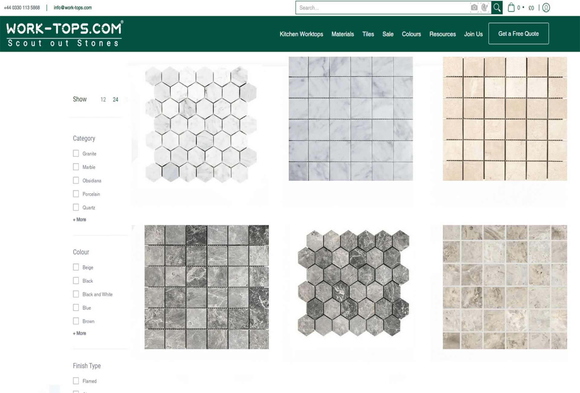Enable the Quartz category filter

tap(76, 207)
